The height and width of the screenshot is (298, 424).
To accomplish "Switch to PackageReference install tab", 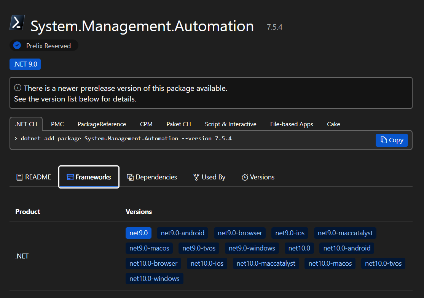I will 102,124.
